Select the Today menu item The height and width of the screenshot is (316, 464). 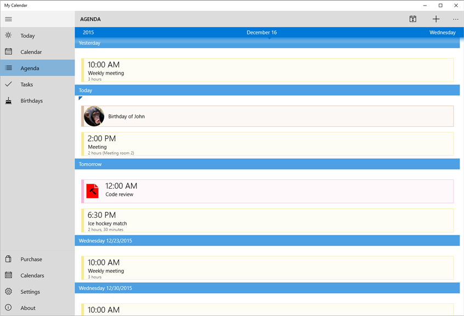[x=37, y=36]
